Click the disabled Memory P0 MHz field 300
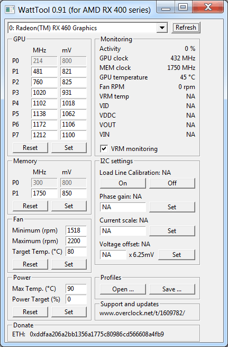 coord(44,183)
